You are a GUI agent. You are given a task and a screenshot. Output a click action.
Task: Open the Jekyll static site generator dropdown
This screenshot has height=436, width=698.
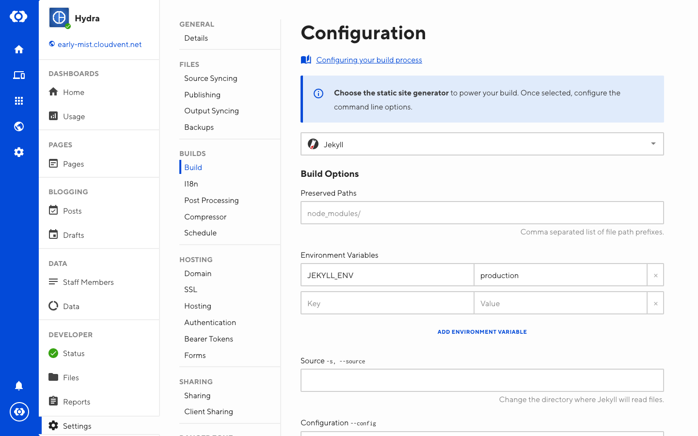[x=482, y=144]
